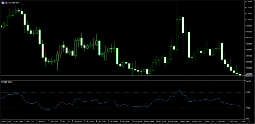The image size is (255, 124).
Task: Click the 1.10350 price scale label
Action: pos(248,1)
